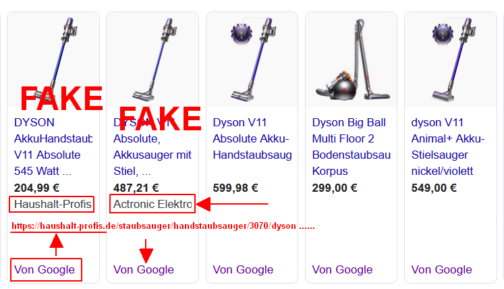Click Von Google under the Dyson Big Ball card
Image resolution: width=504 pixels, height=289 pixels.
[x=342, y=269]
